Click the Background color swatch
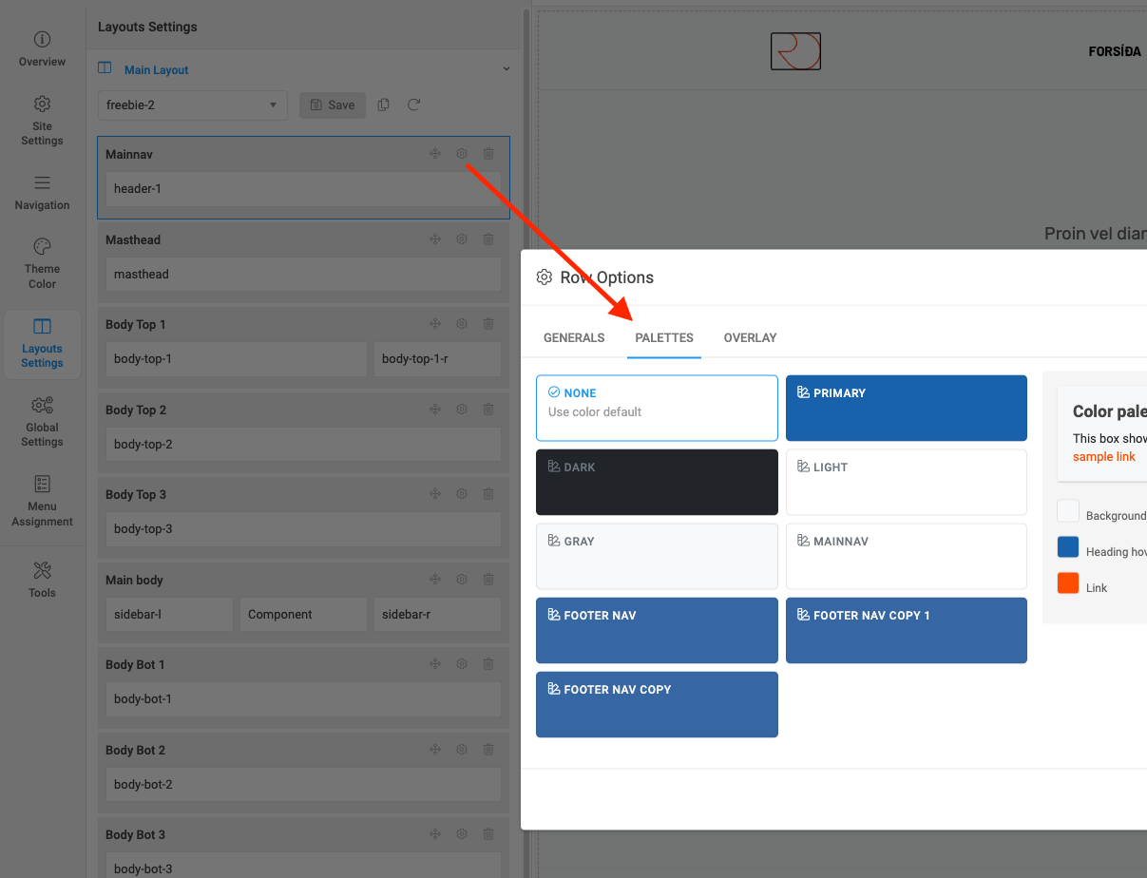Image resolution: width=1147 pixels, height=878 pixels. [1068, 511]
